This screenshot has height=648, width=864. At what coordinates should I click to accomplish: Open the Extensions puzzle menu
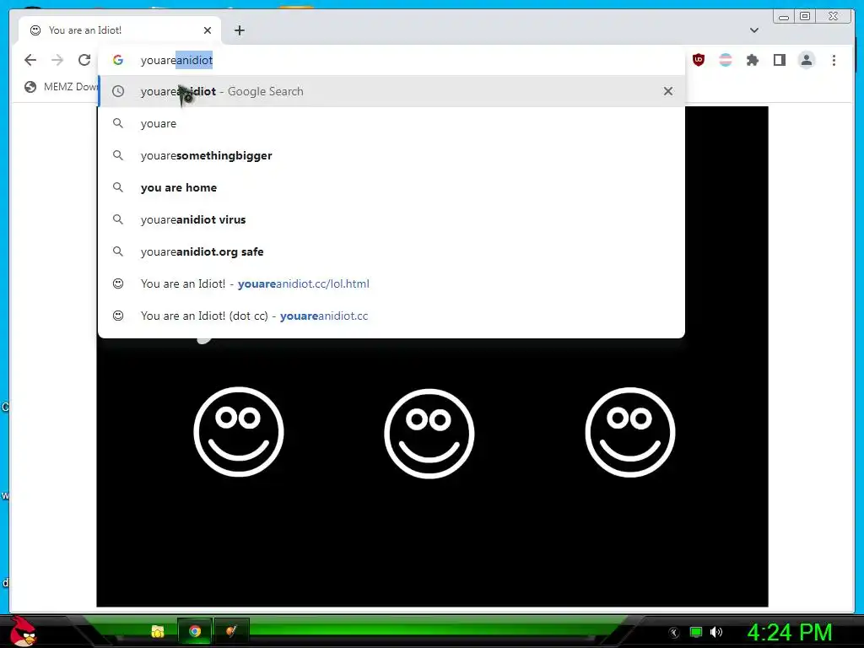click(x=753, y=60)
